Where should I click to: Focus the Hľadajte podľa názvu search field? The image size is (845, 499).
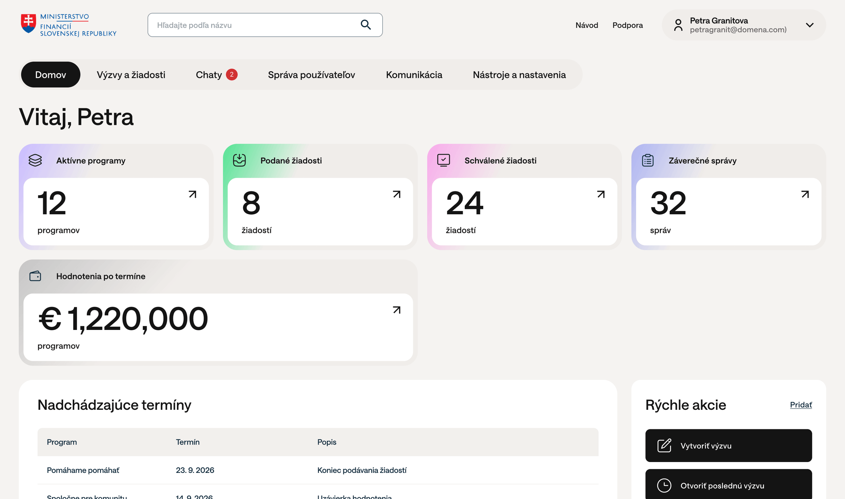pos(265,25)
